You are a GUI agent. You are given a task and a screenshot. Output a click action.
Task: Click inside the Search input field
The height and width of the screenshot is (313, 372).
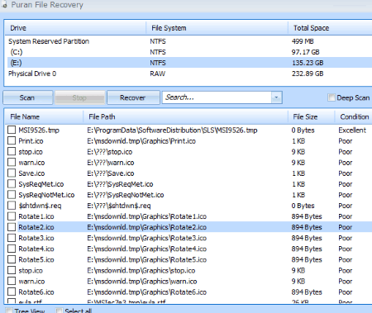click(217, 97)
